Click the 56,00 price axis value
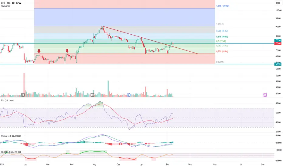This screenshot has width=283, height=167. 278,76
